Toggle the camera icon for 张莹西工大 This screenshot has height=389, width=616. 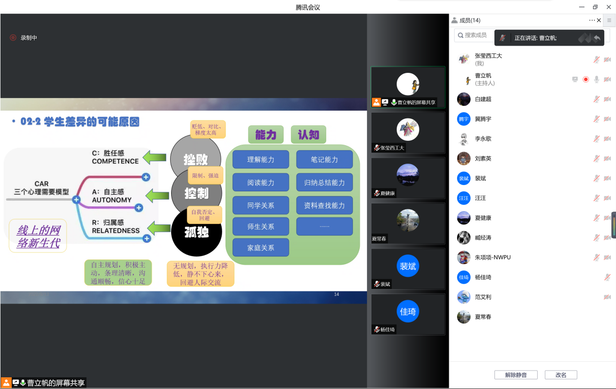point(607,59)
